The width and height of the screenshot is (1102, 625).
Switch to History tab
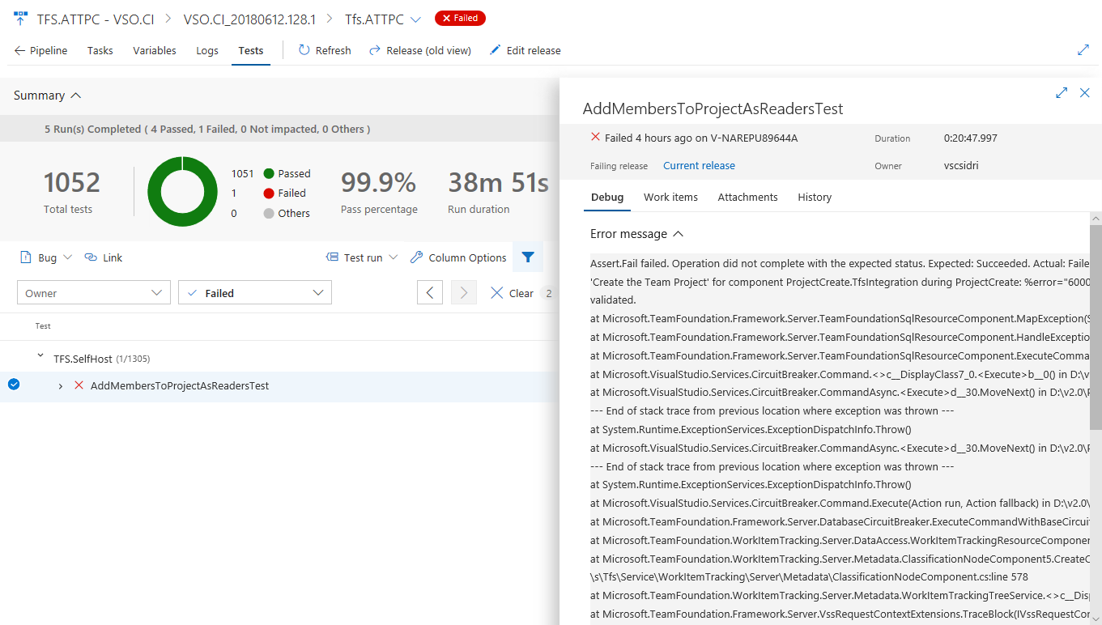815,197
